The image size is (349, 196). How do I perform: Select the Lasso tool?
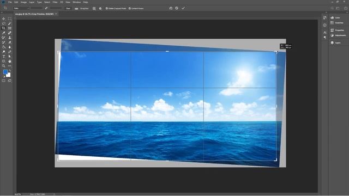point(4,23)
